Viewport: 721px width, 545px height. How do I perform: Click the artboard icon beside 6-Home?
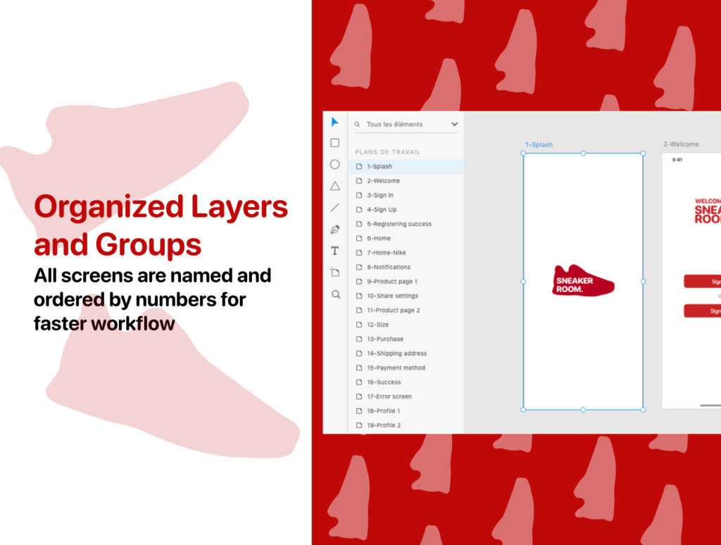[x=359, y=238]
